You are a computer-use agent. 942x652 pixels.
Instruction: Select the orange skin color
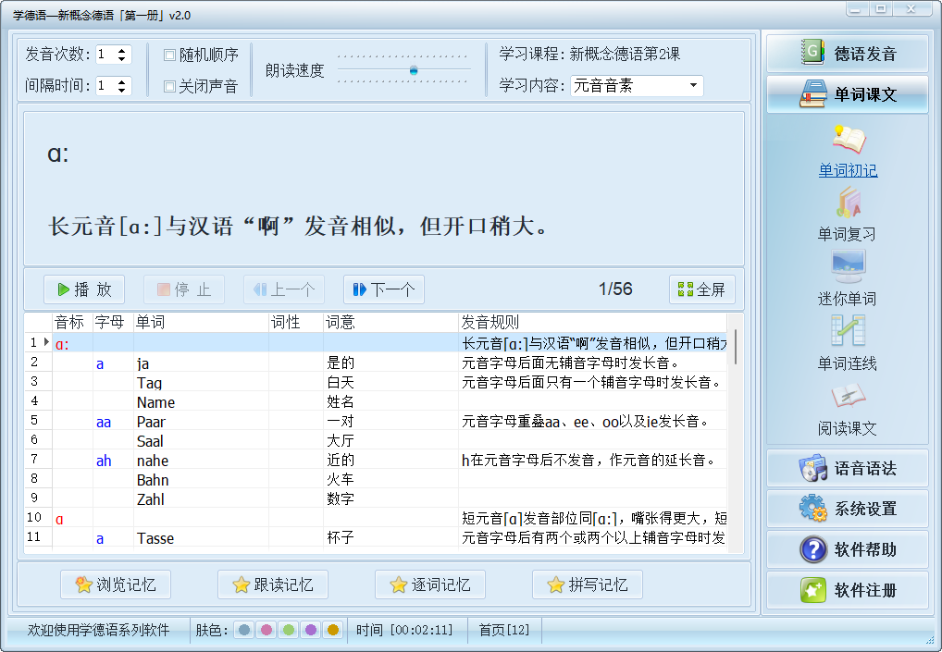coord(333,630)
